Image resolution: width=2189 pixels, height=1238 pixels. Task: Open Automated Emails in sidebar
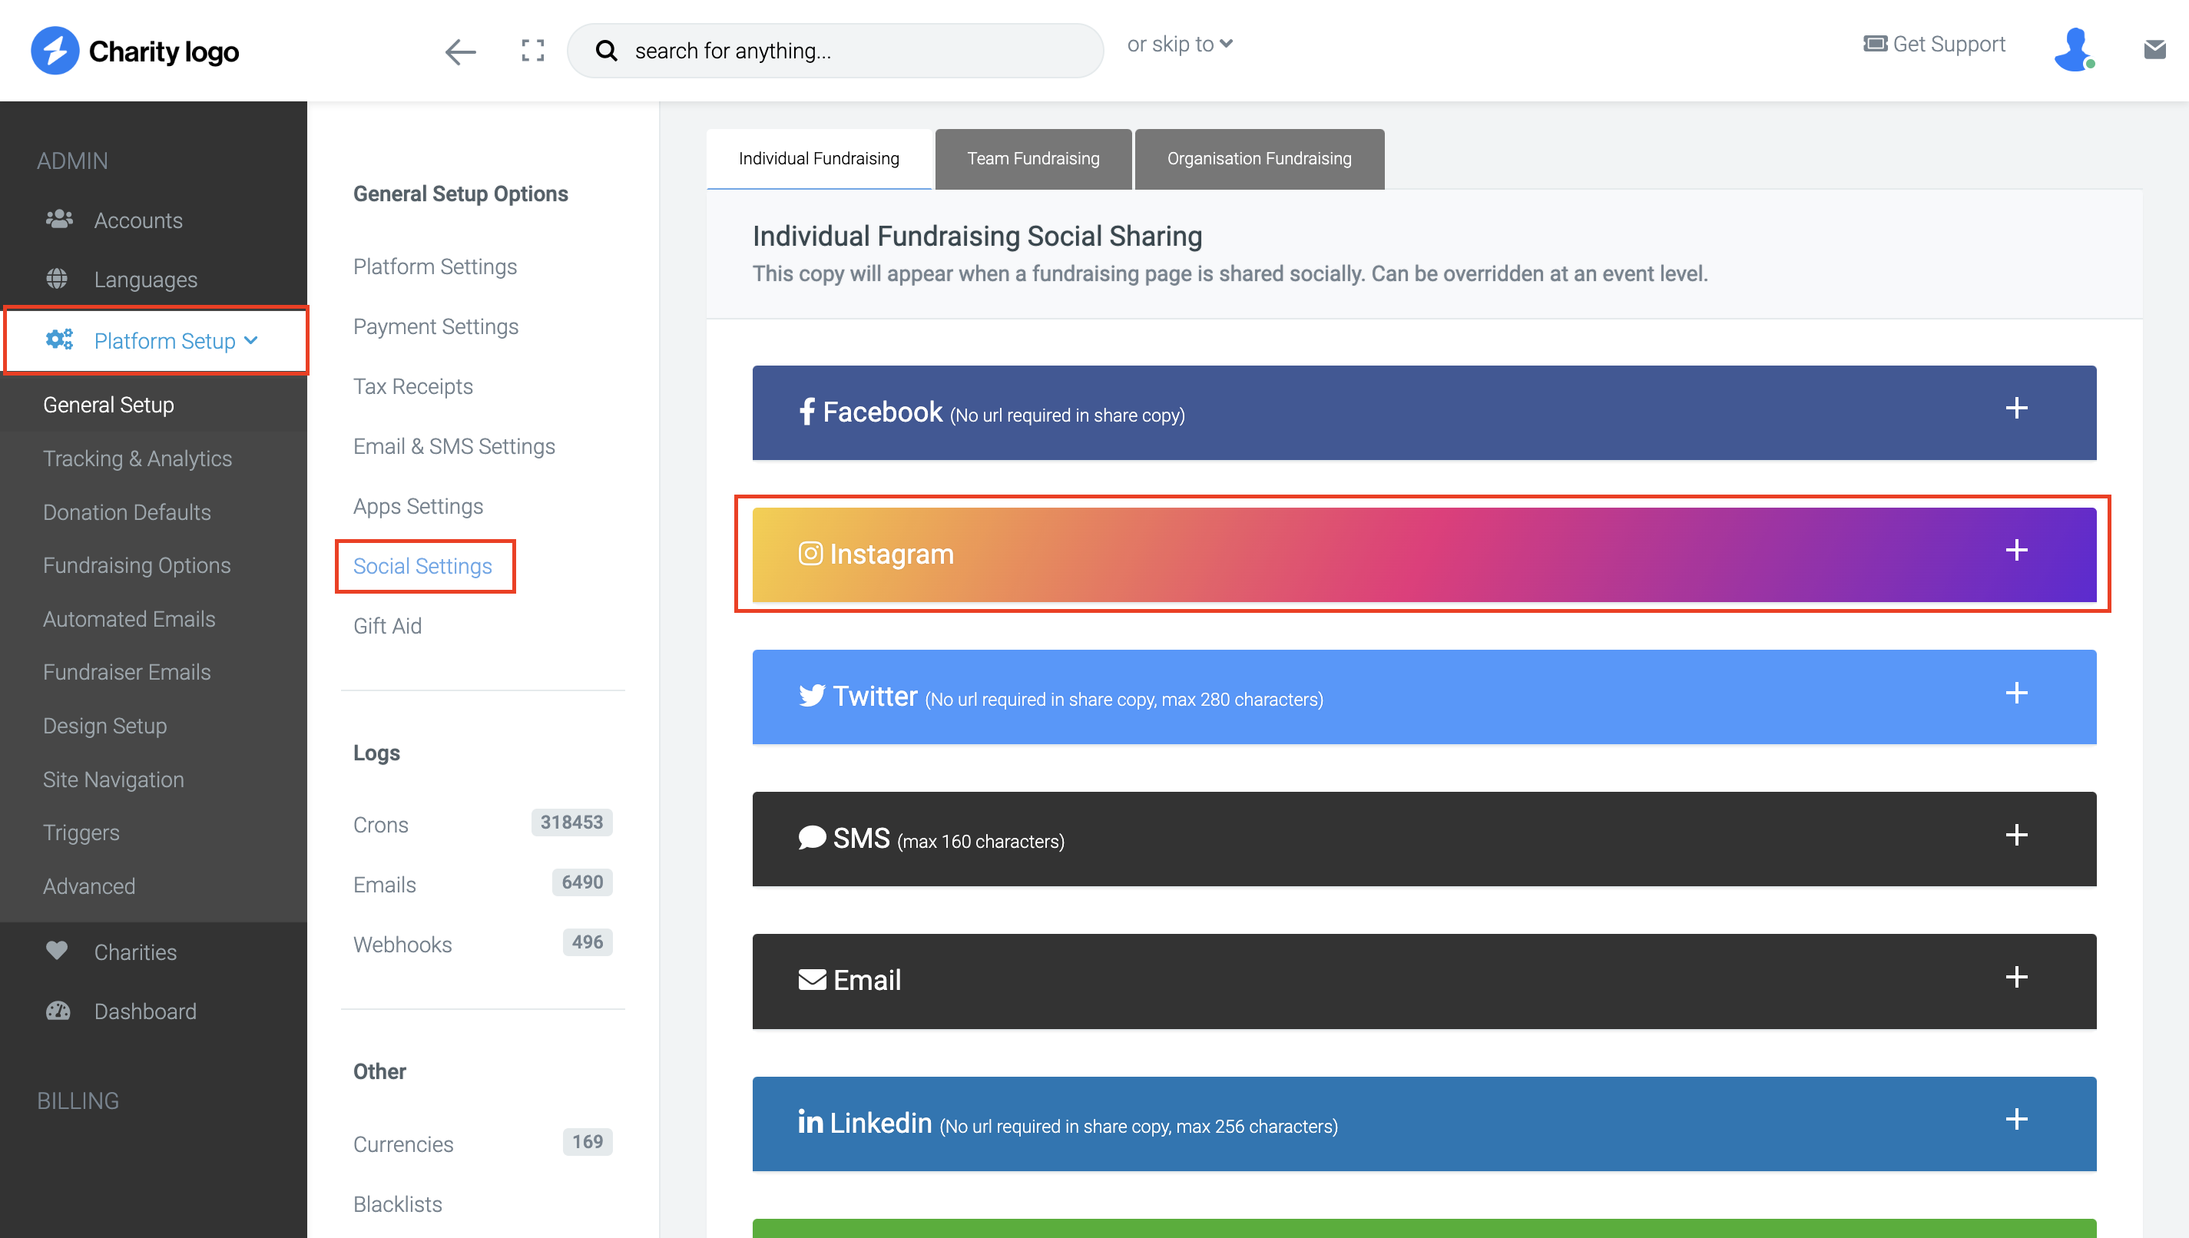tap(129, 619)
